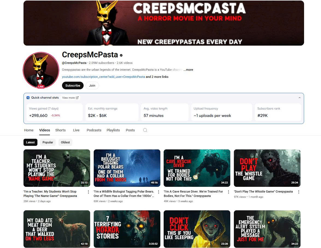Select the Popular sort filter

tap(48, 142)
